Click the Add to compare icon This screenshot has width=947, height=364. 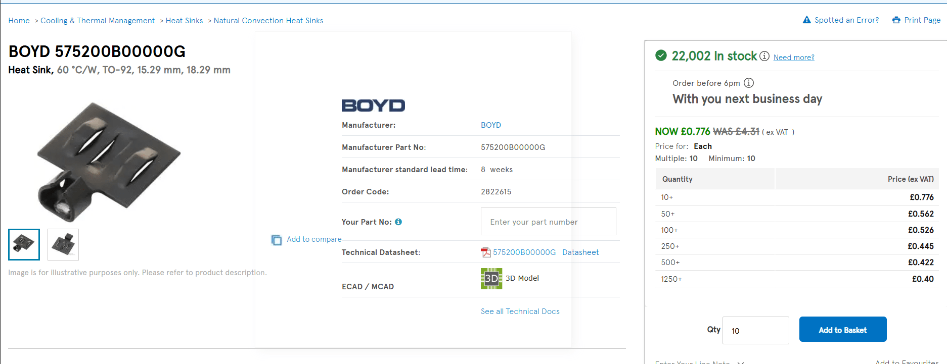pos(277,240)
